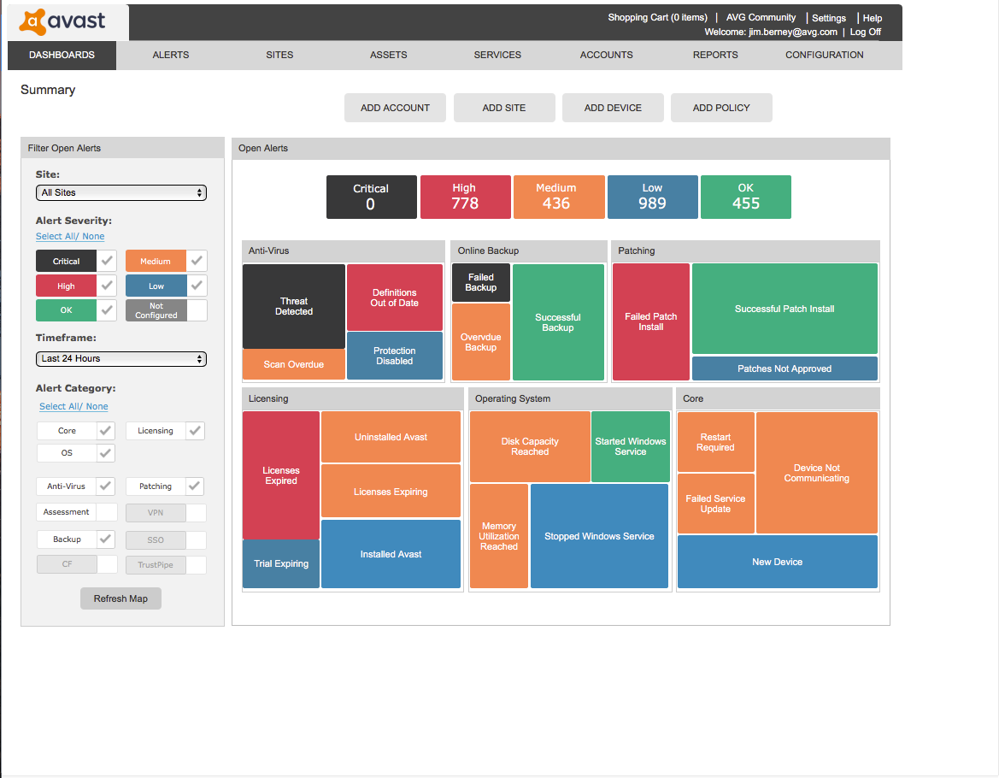Toggle the Low severity checkbox
999x778 pixels.
click(197, 286)
